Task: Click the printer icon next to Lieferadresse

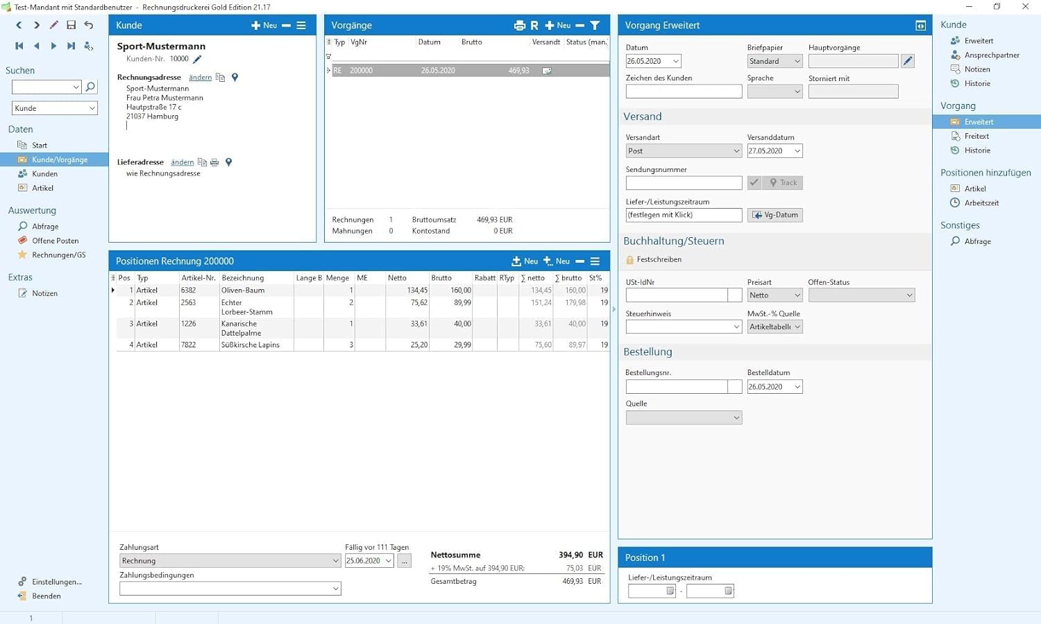Action: tap(214, 162)
